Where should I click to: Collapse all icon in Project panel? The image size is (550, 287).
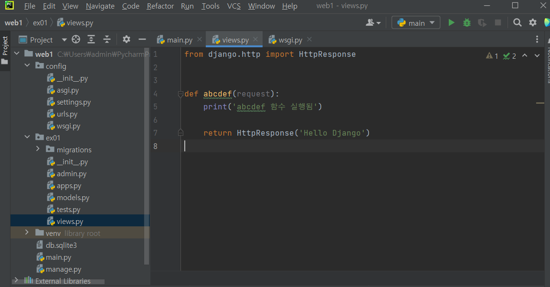(106, 39)
